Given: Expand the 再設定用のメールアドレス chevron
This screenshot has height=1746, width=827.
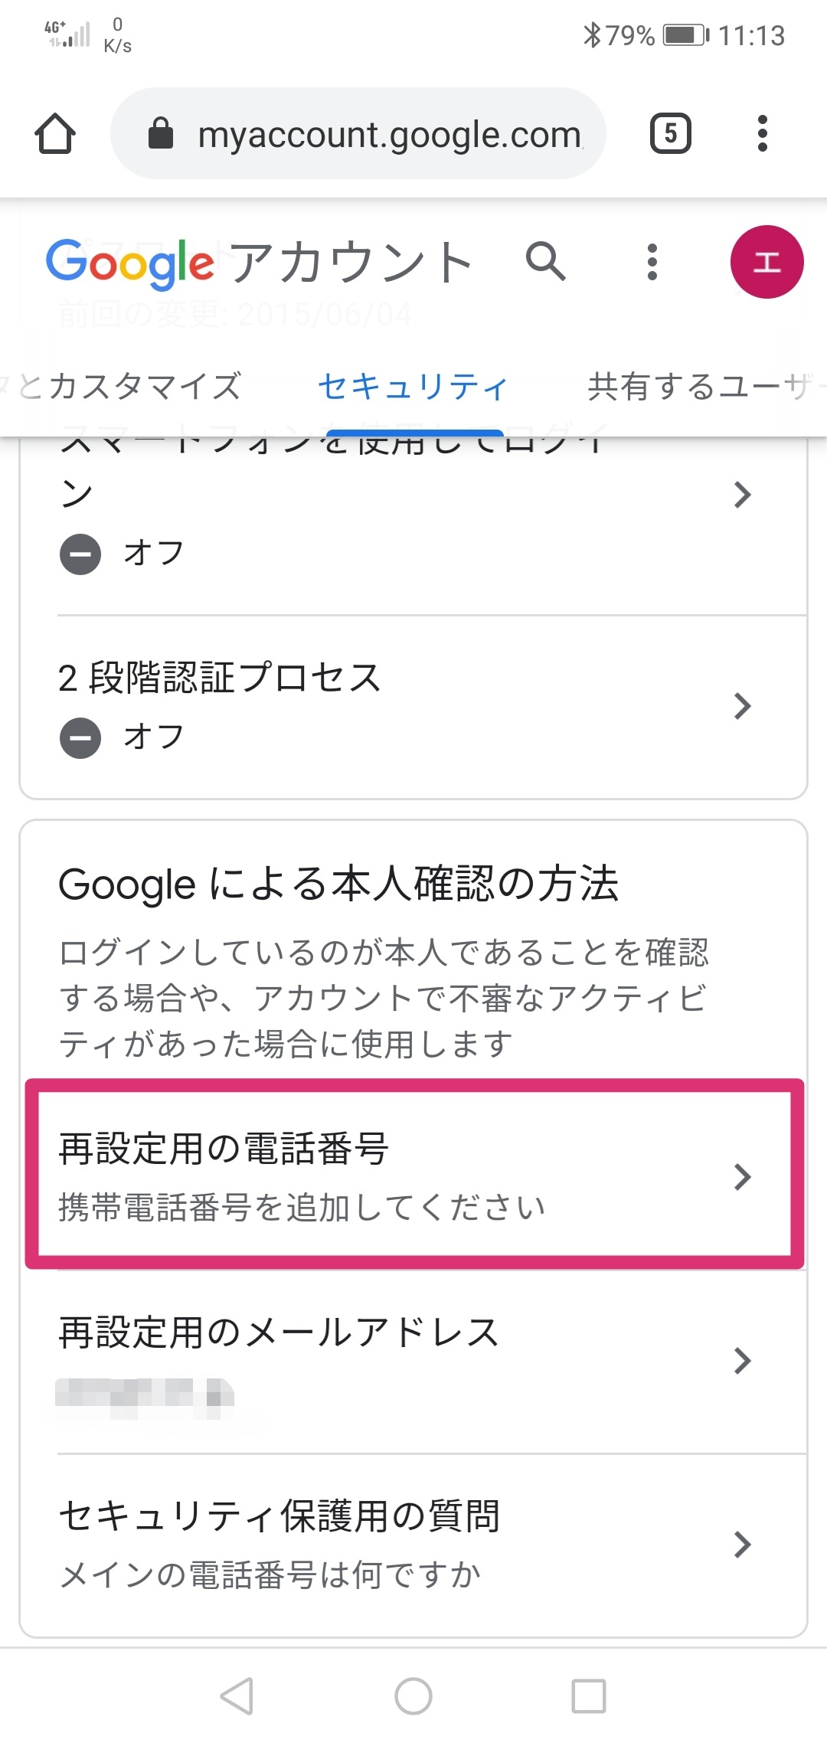Looking at the screenshot, I should [x=741, y=1361].
